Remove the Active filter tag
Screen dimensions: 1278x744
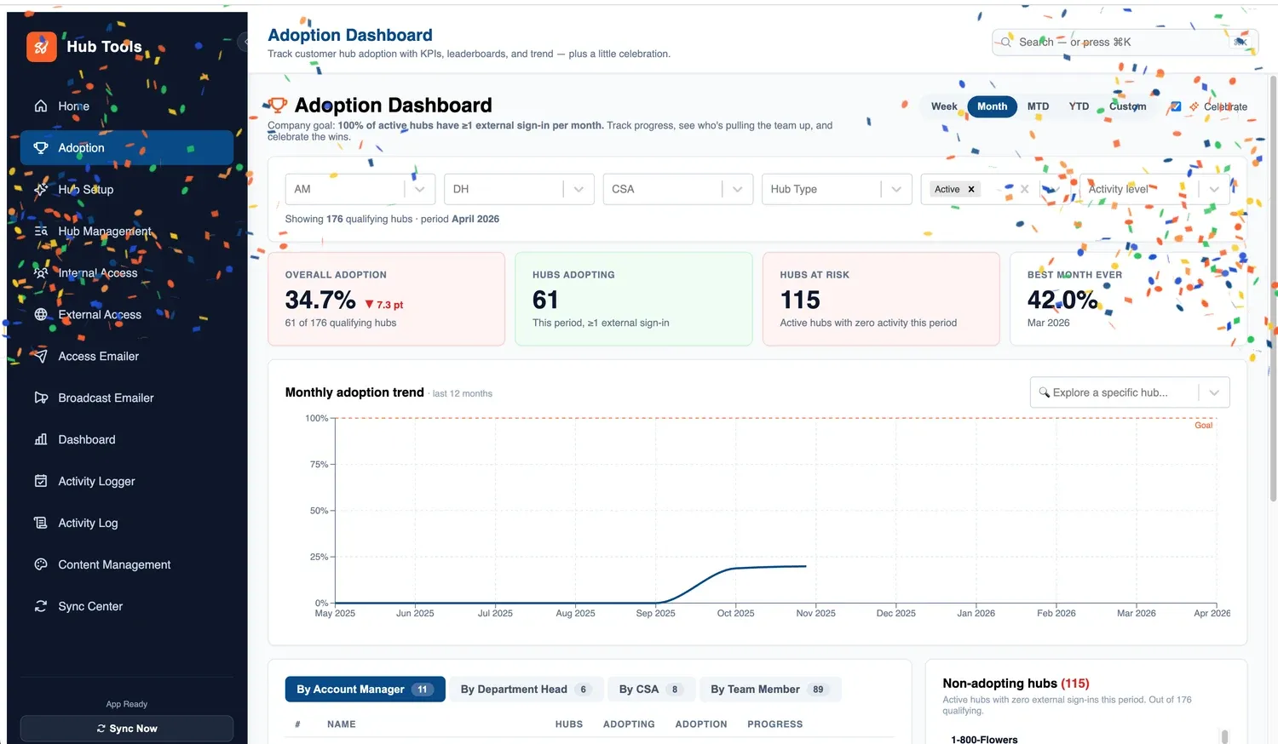[x=971, y=190]
